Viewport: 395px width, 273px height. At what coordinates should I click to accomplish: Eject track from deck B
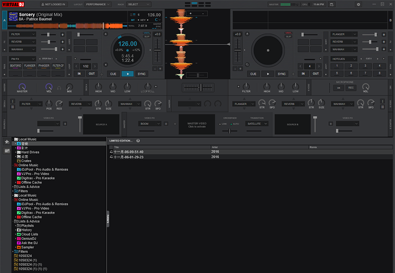pyautogui.click(x=247, y=34)
